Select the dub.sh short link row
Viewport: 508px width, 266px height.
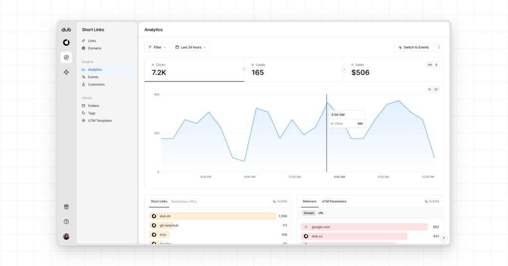(x=218, y=216)
